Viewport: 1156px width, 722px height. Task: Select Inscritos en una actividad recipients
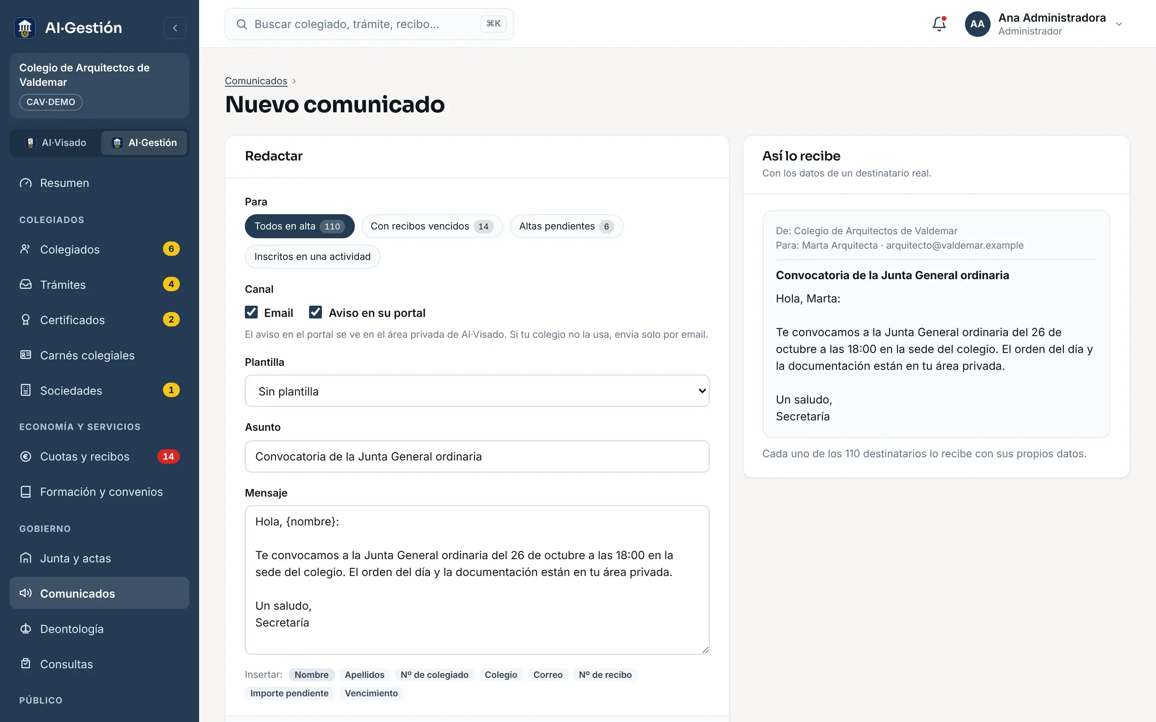[312, 257]
